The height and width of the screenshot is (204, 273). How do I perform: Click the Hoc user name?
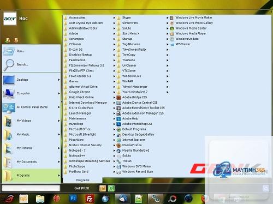point(23,19)
